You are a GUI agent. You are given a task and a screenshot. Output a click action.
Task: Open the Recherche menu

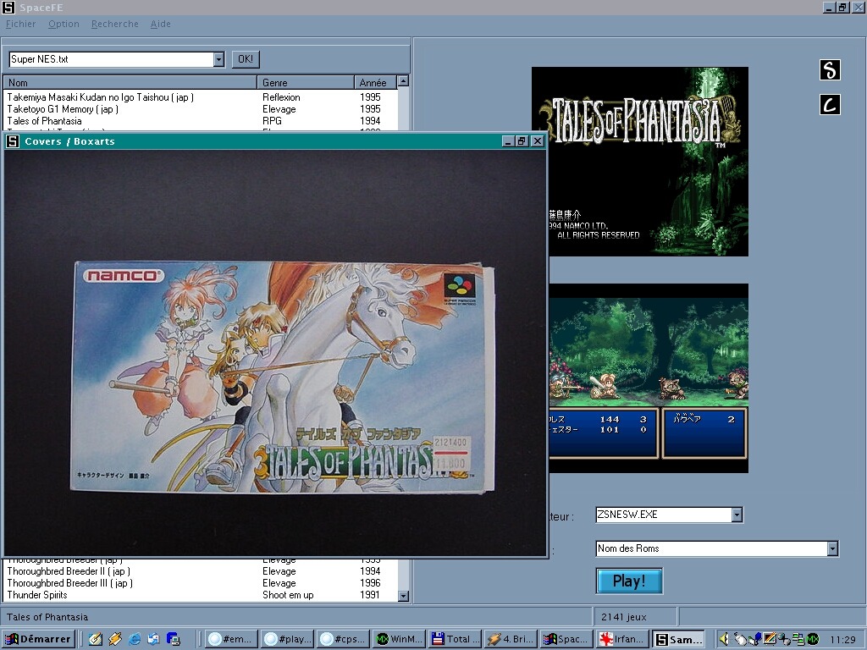pos(115,24)
